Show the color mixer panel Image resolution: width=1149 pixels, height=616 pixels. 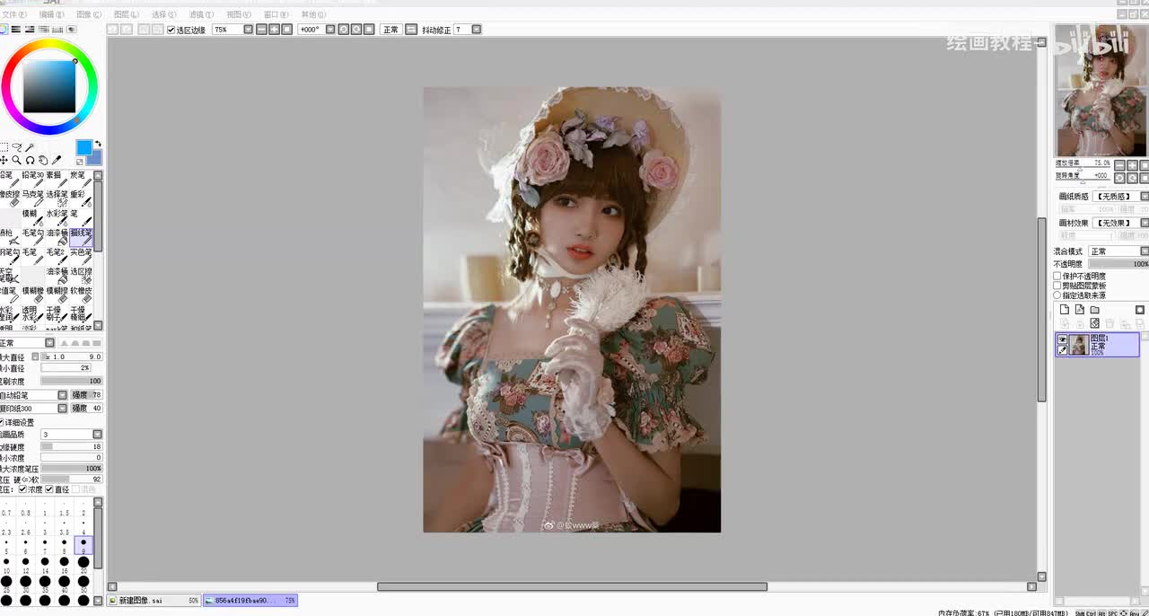point(43,30)
